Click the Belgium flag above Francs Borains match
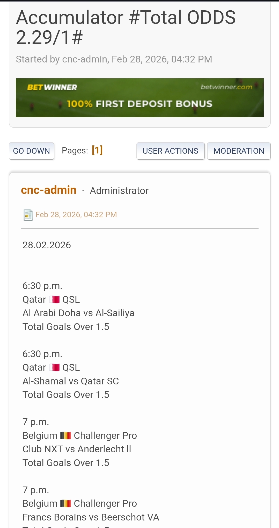Viewport: 279px width, 528px height. (66, 503)
